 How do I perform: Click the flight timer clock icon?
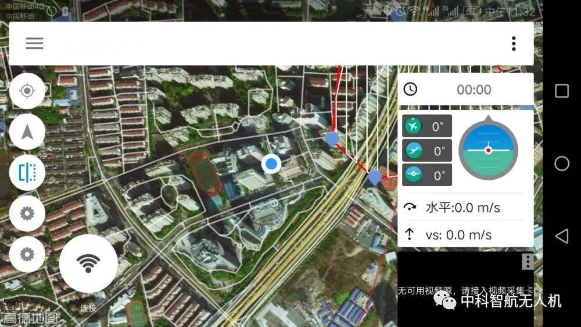point(411,89)
